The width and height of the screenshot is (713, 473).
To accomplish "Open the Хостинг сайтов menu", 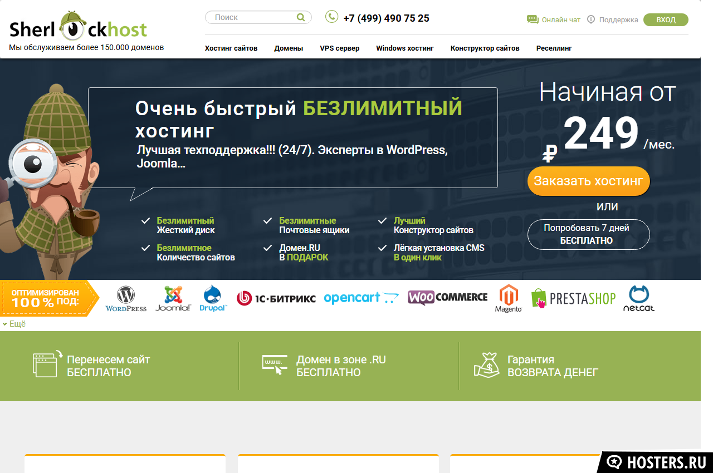I will coord(231,48).
